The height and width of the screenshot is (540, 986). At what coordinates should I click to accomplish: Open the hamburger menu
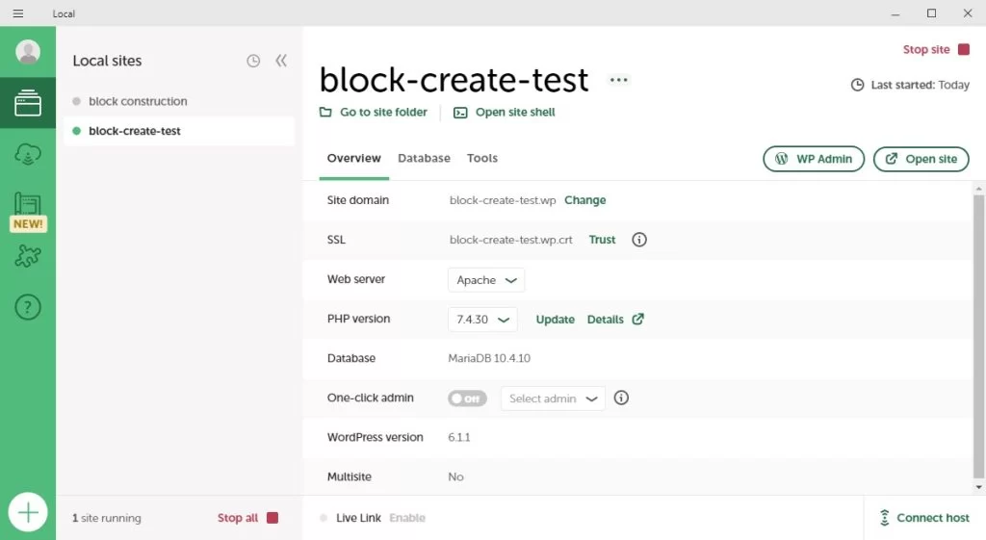(18, 13)
